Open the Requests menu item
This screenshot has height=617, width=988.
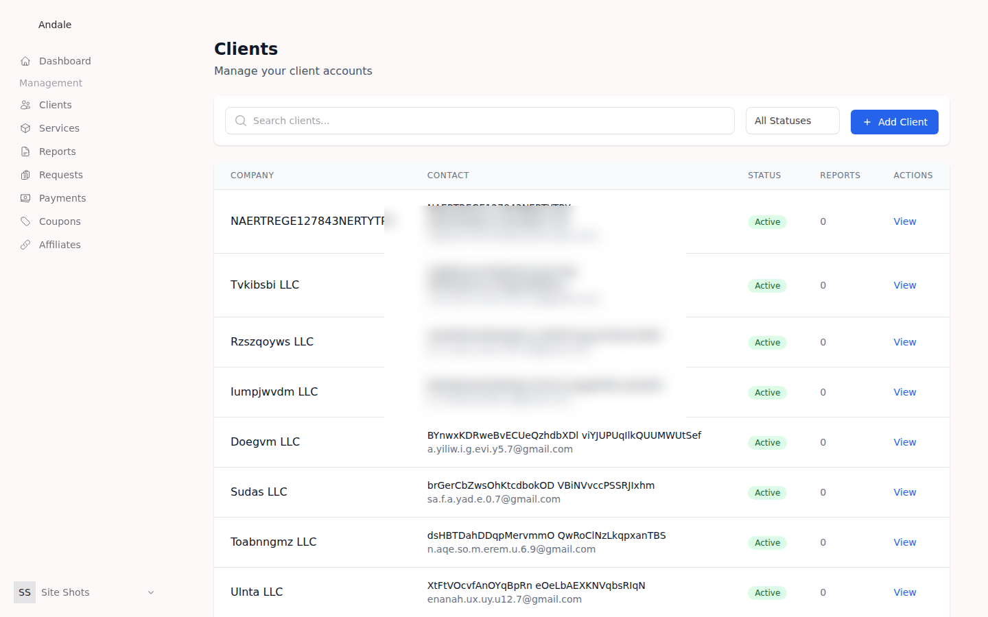point(88,175)
